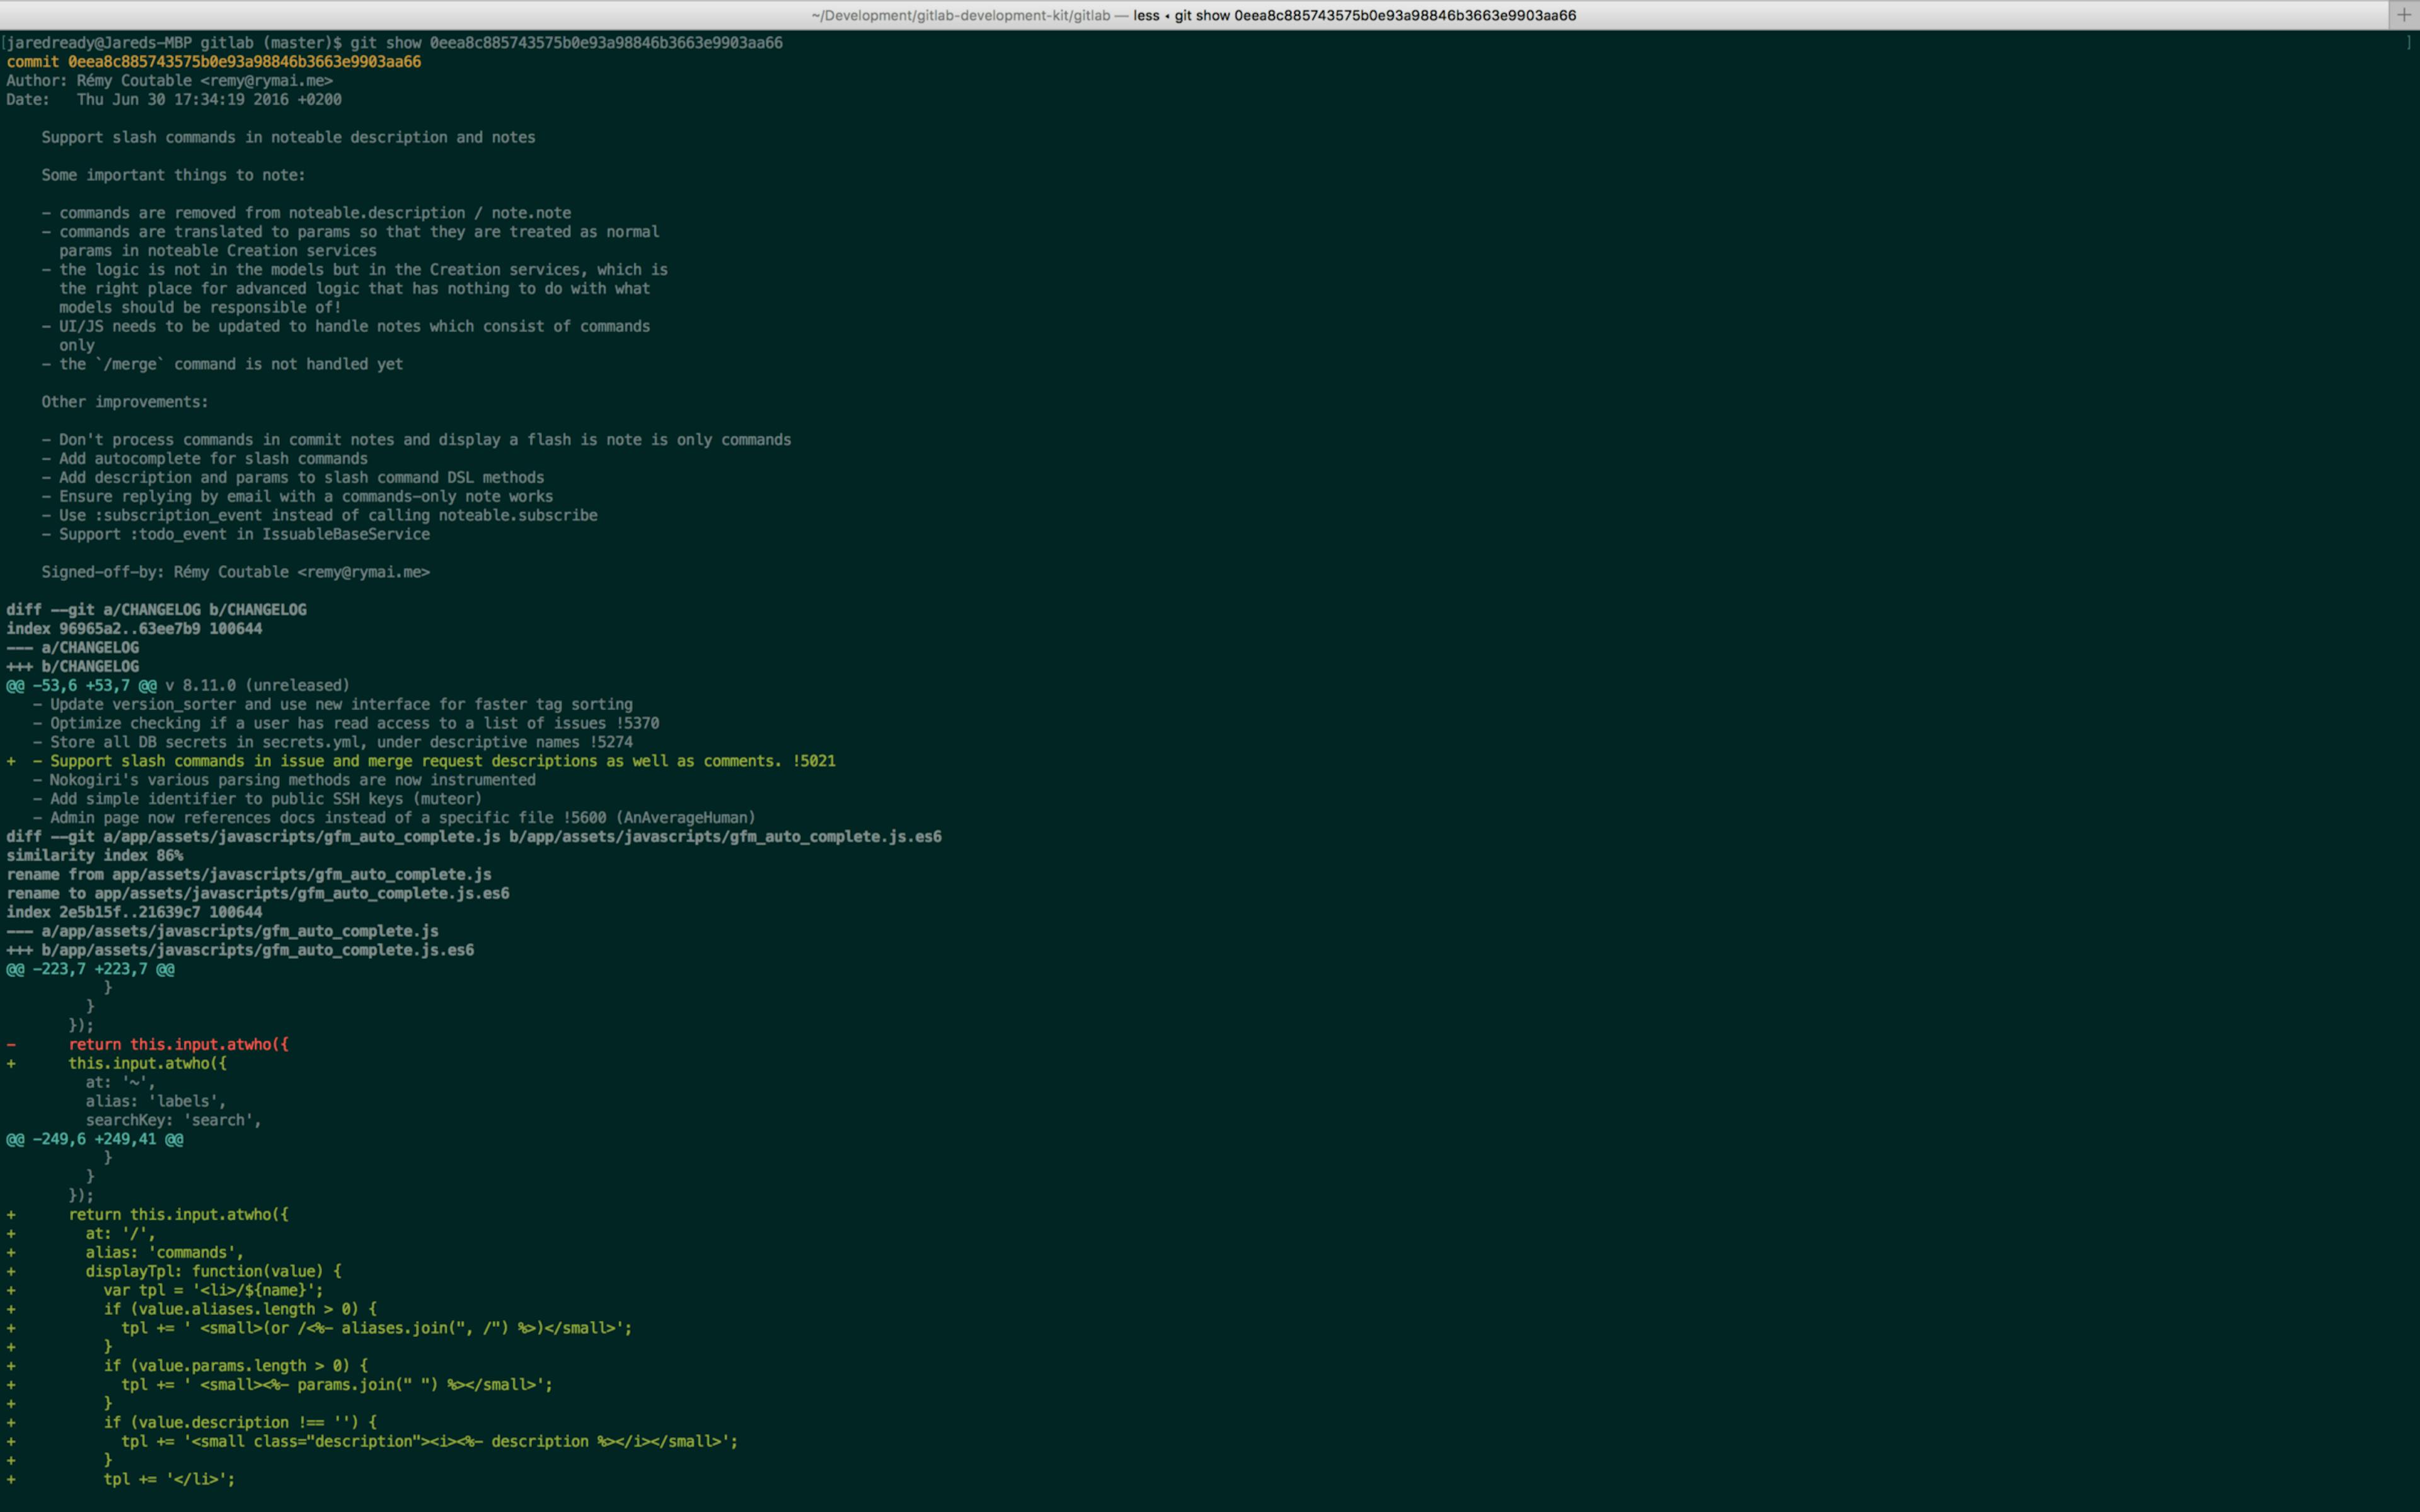Click the displayTpl: function(value) line
This screenshot has height=1512, width=2420.
click(213, 1272)
